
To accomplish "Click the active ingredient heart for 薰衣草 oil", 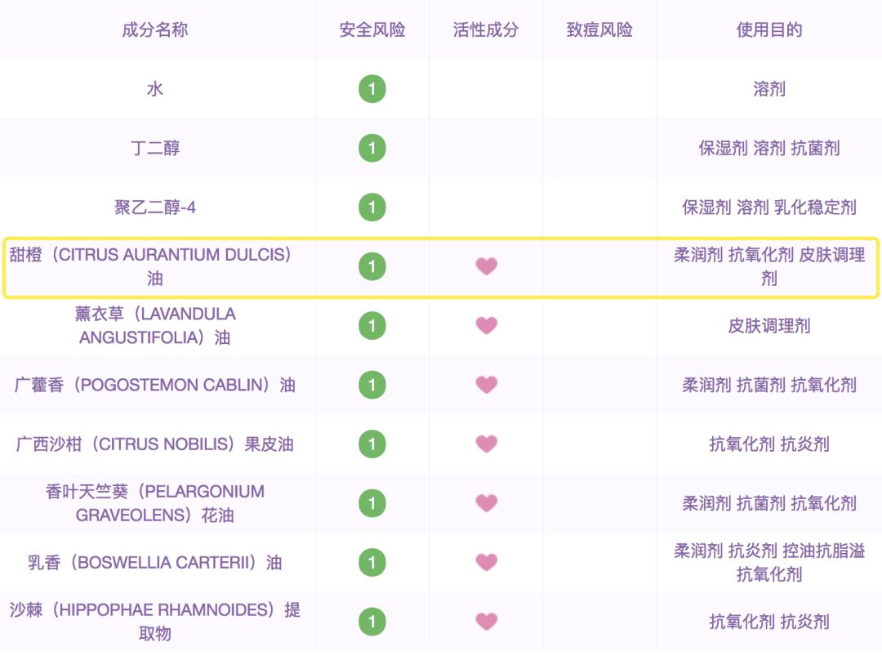I will point(486,325).
